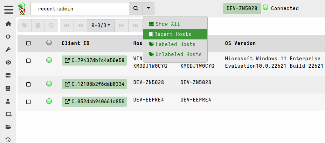This screenshot has width=325, height=143.
Task: Open Hunt Manager crosshair icon
Action: 8,37
